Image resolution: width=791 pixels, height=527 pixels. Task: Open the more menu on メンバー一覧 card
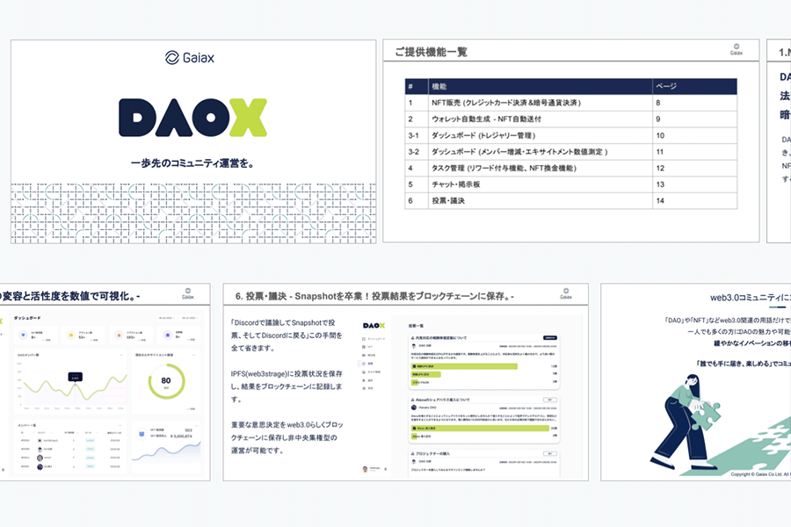120,425
